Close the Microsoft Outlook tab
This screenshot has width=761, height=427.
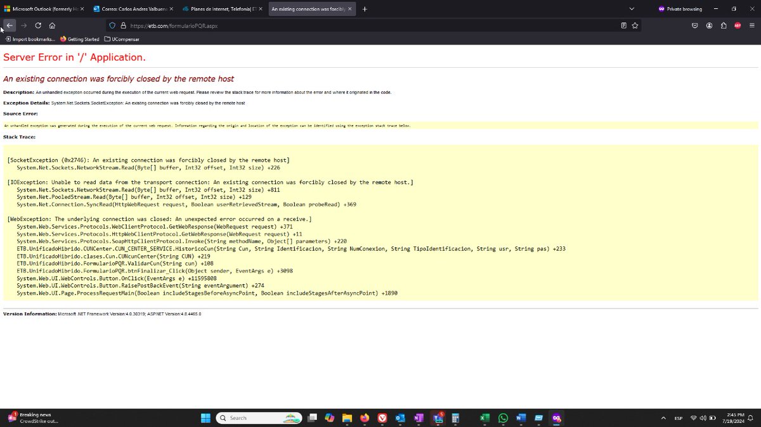click(x=82, y=9)
